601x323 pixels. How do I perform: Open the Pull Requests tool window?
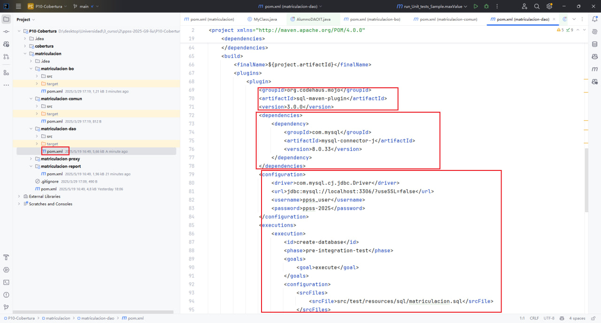click(x=6, y=56)
